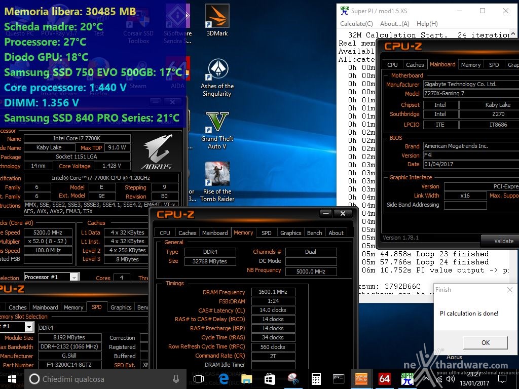Launch Microsoft Edge from the taskbar

(x=224, y=379)
